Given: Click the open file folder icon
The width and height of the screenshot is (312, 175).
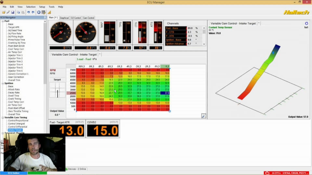Looking at the screenshot, I should pyautogui.click(x=4, y=12).
